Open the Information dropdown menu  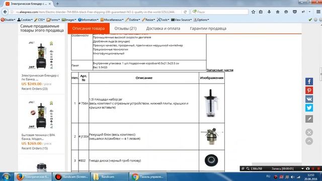[89, 20]
